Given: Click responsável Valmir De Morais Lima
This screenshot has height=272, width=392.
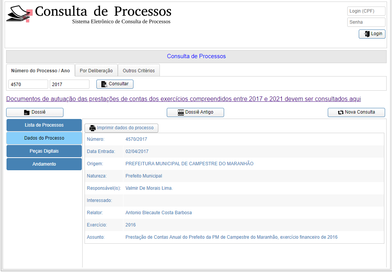Looking at the screenshot, I should click(149, 188).
